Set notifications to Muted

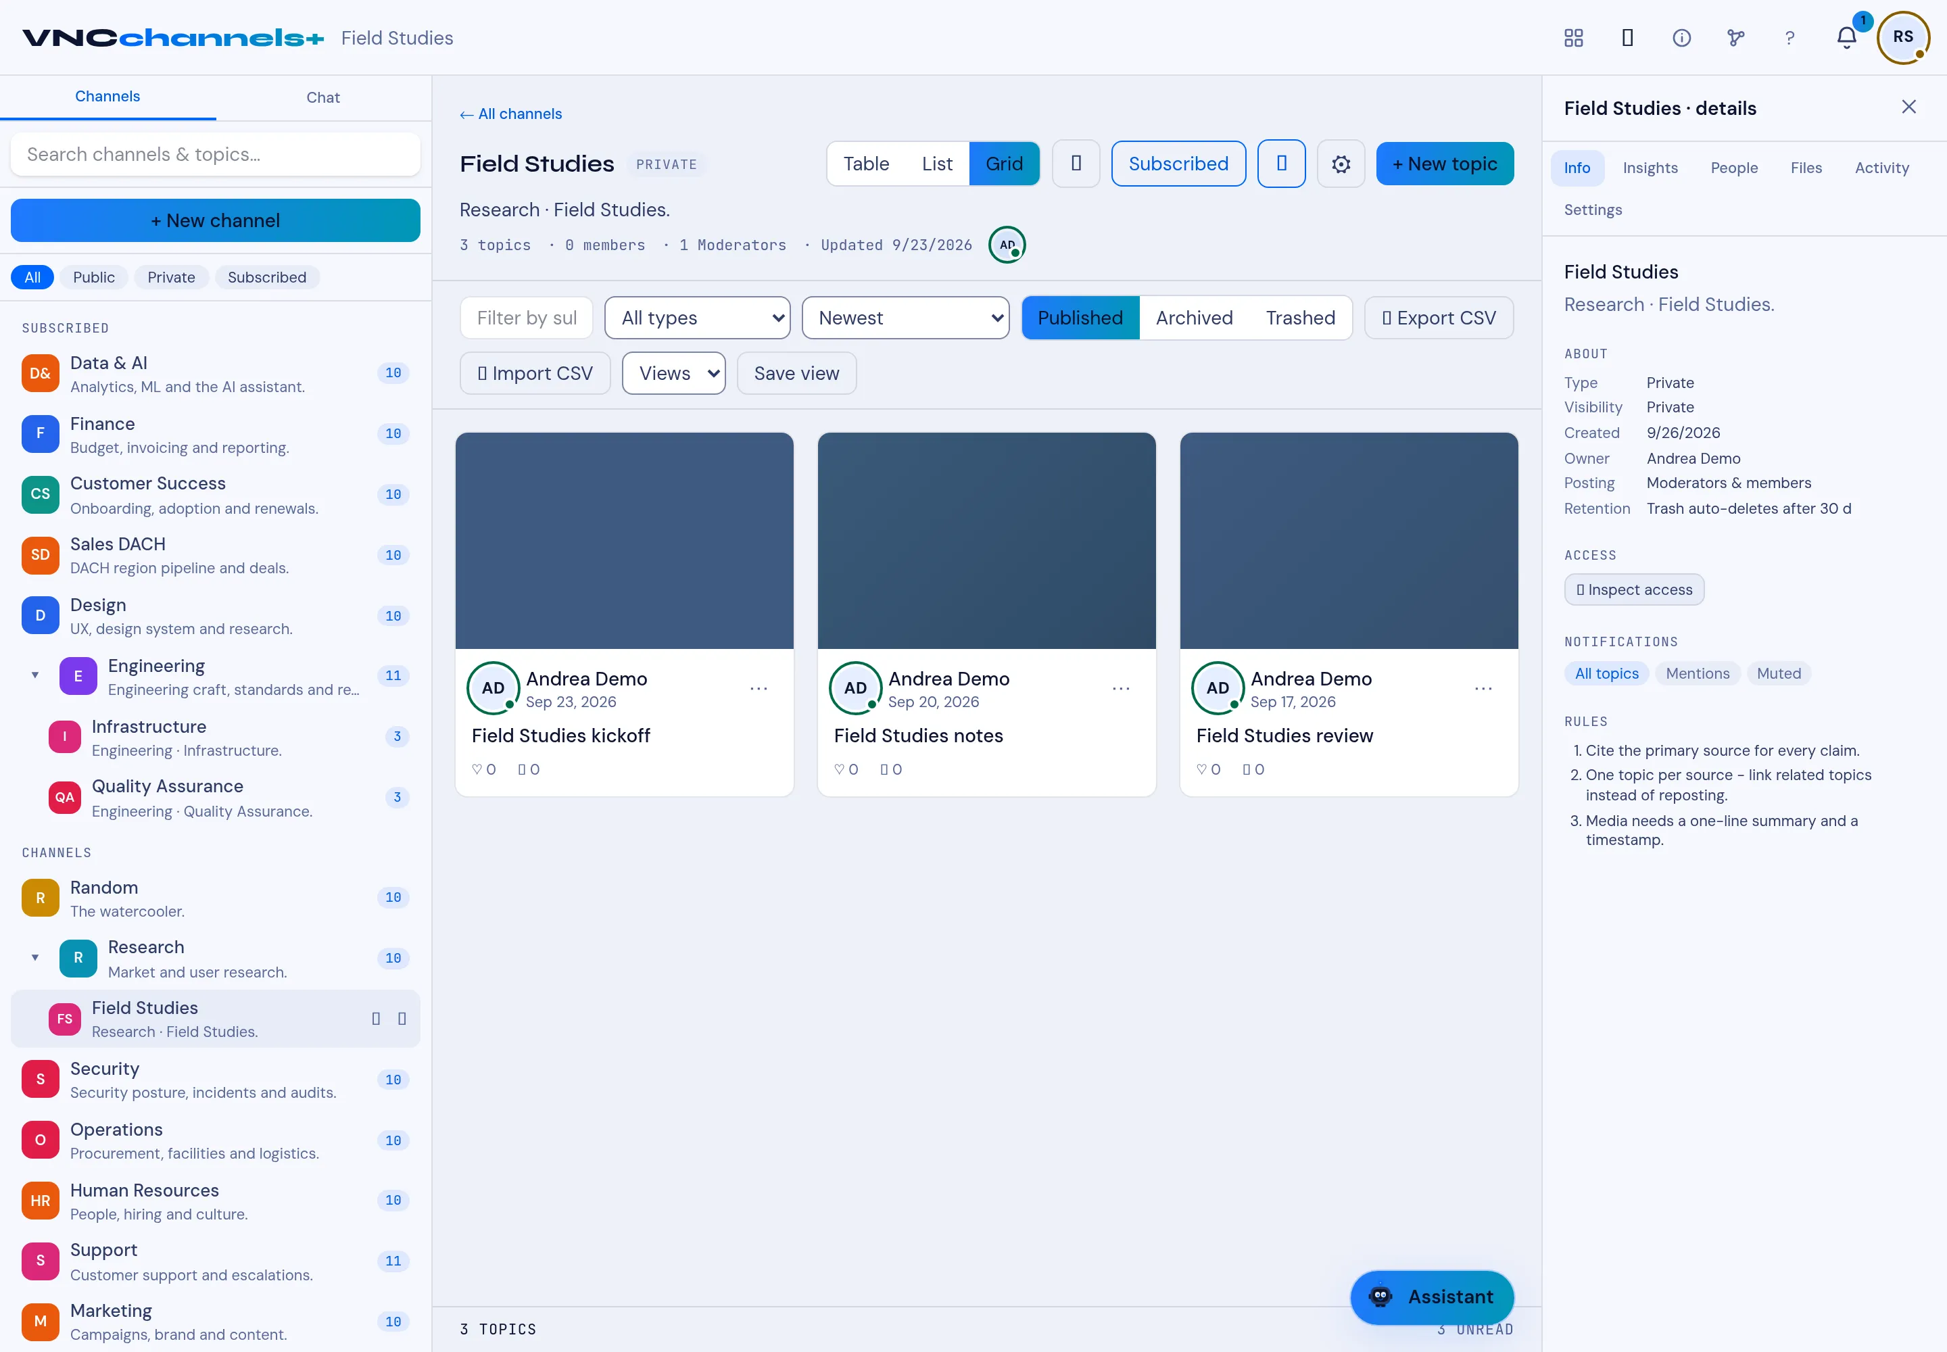pos(1779,673)
